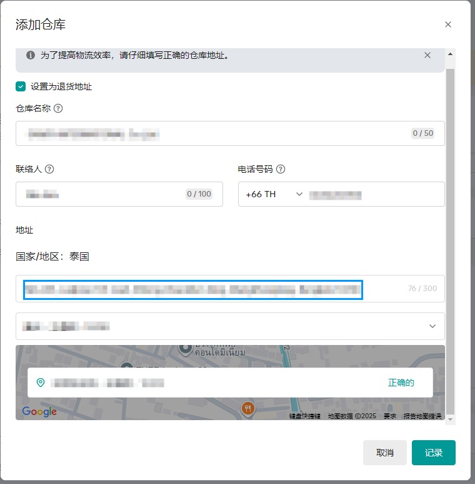Viewport: 475px width, 484px height.
Task: Open the 报告地图错误 link
Action: (x=422, y=416)
